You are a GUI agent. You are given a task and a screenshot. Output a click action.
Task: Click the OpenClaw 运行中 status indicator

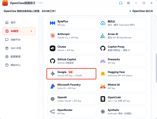pyautogui.click(x=141, y=11)
